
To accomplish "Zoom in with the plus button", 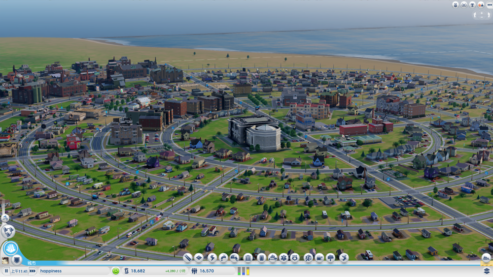I will pyautogui.click(x=482, y=13).
